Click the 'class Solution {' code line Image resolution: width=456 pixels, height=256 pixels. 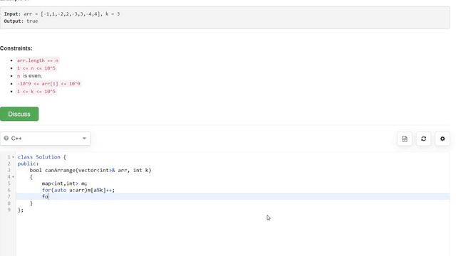(42, 157)
